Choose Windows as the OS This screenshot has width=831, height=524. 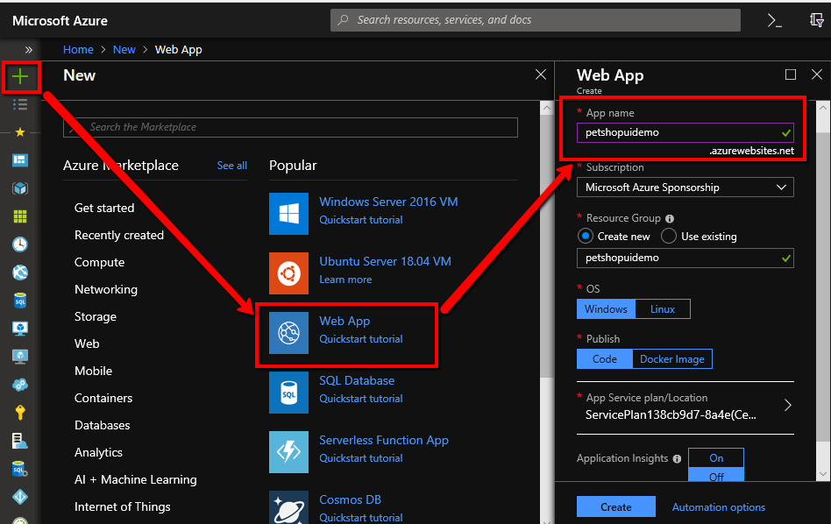coord(606,309)
